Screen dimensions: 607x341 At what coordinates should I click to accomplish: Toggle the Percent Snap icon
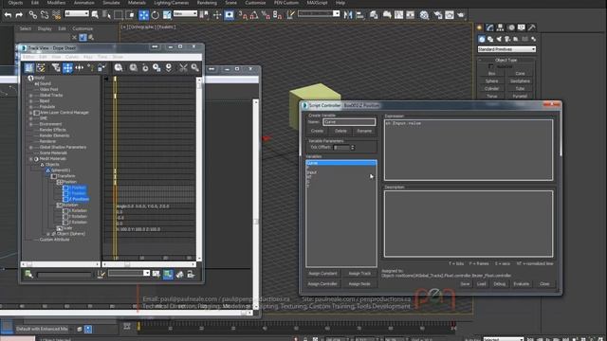tap(266, 15)
